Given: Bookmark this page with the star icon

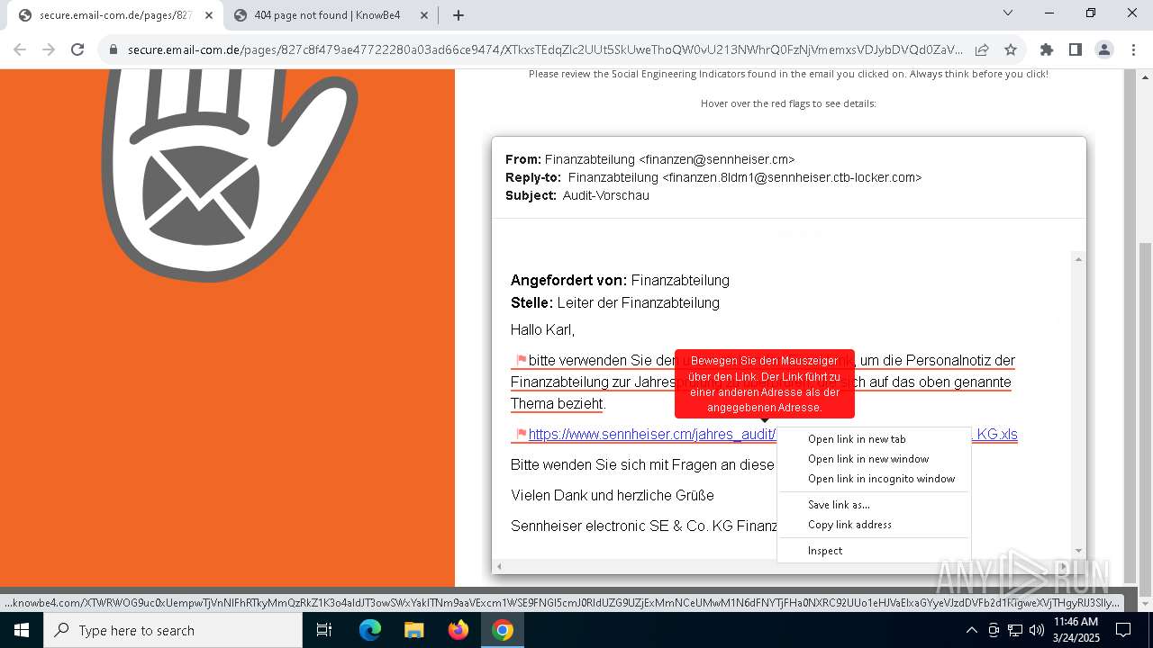Looking at the screenshot, I should (x=1011, y=49).
